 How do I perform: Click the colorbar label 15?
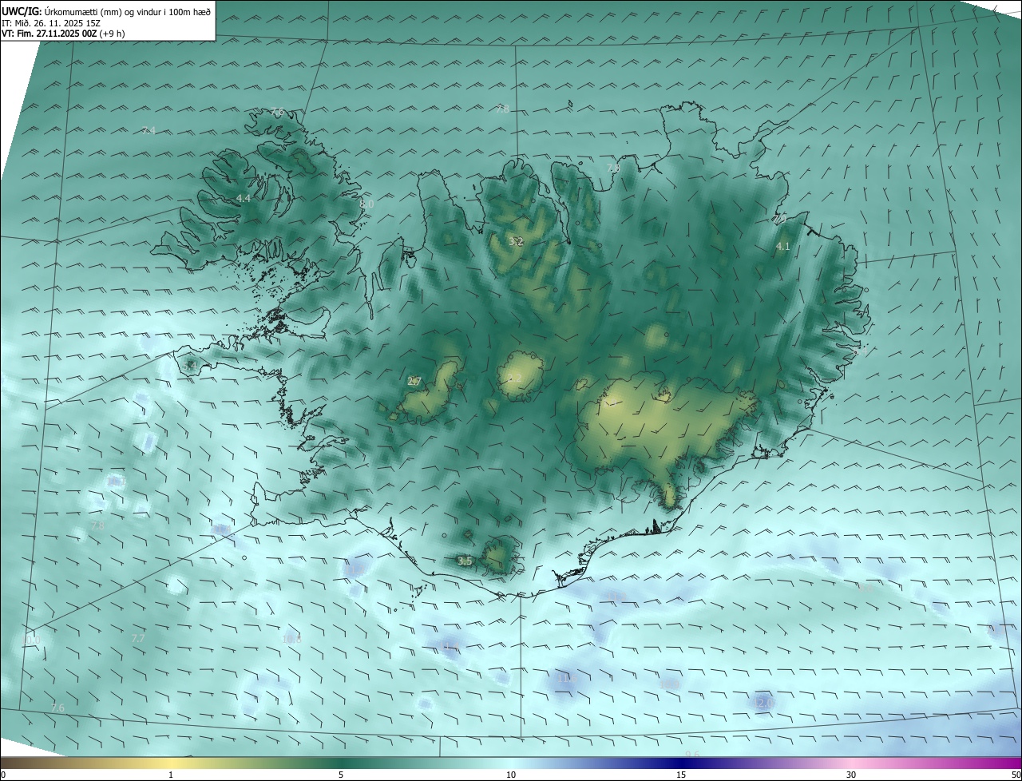pyautogui.click(x=681, y=775)
